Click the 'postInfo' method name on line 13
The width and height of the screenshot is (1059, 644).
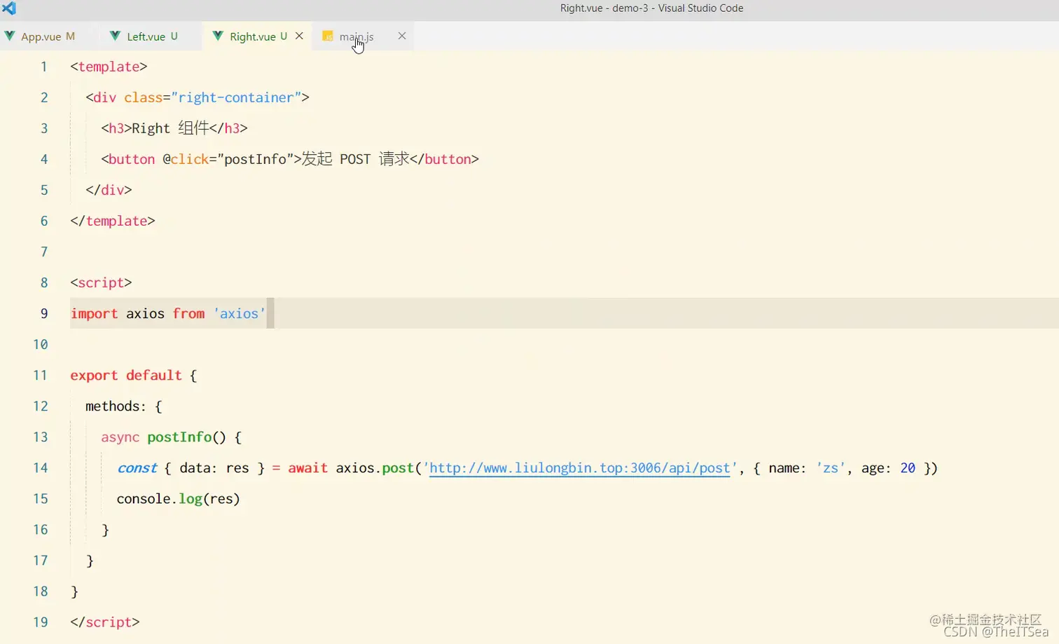click(x=179, y=437)
